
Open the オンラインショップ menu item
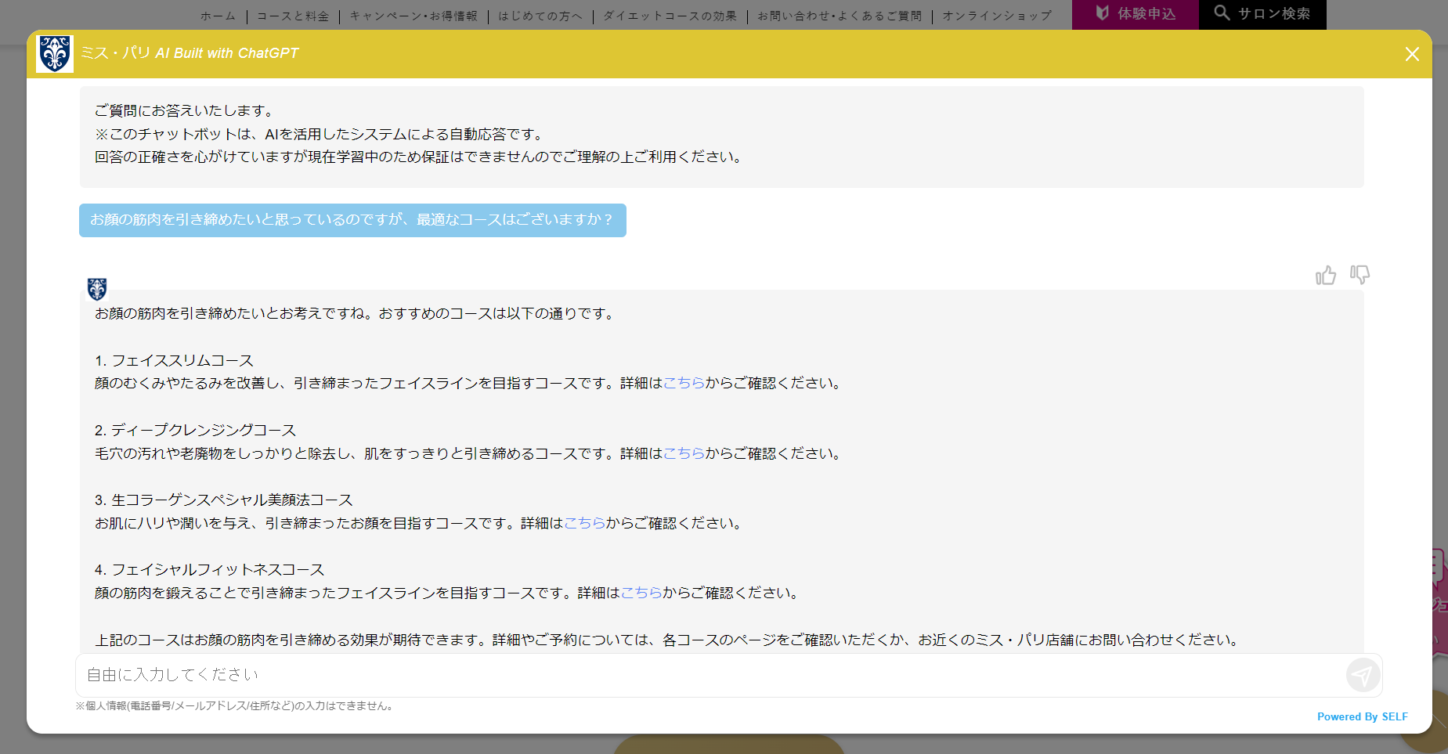pos(997,16)
